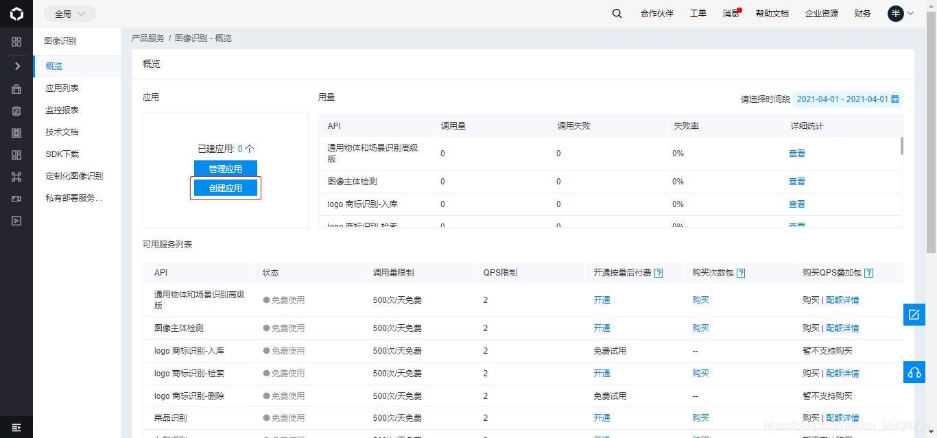Click help icon next to 购买次数包

point(741,273)
